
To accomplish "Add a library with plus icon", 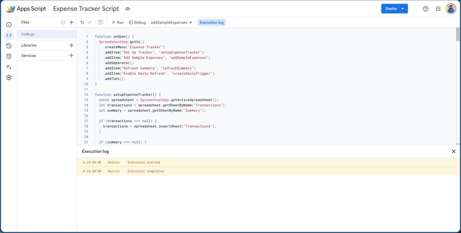I will coord(71,45).
